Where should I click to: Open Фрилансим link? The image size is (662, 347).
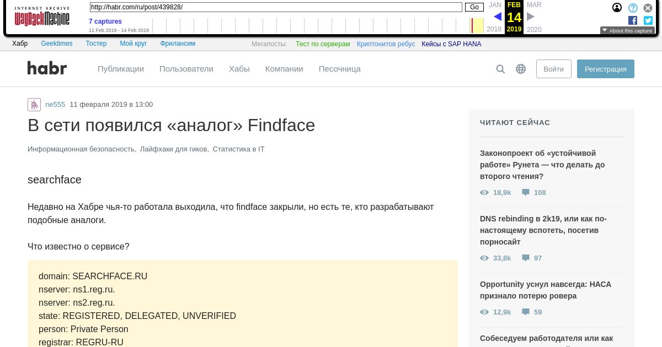tap(178, 44)
